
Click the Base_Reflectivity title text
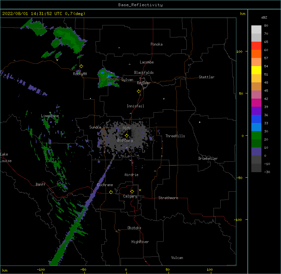140,5
